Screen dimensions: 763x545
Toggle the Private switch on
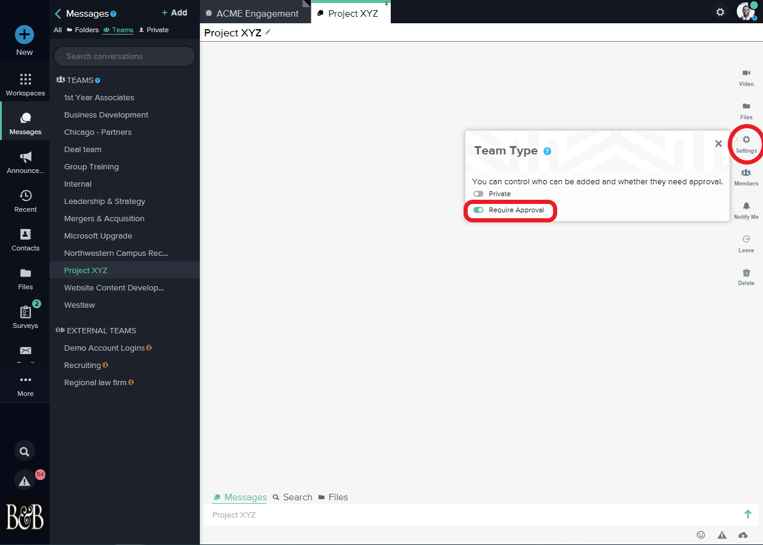478,194
